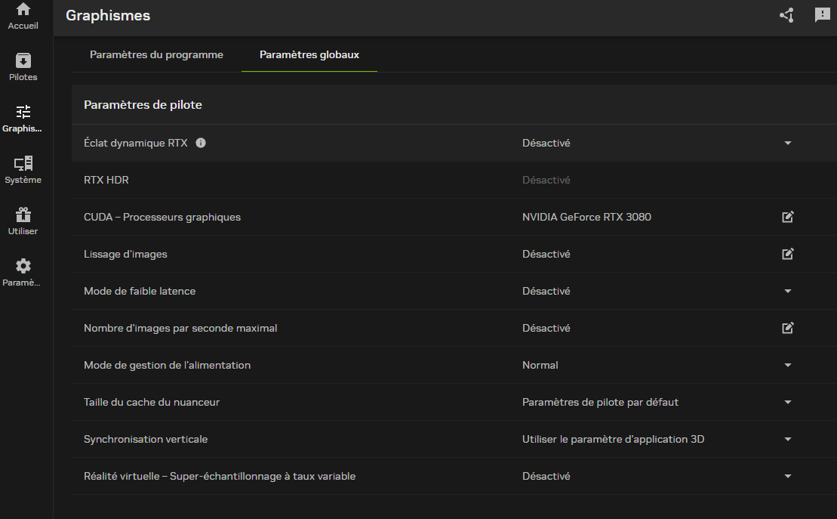Expand Éclat dynamique RTX dropdown

click(x=787, y=144)
